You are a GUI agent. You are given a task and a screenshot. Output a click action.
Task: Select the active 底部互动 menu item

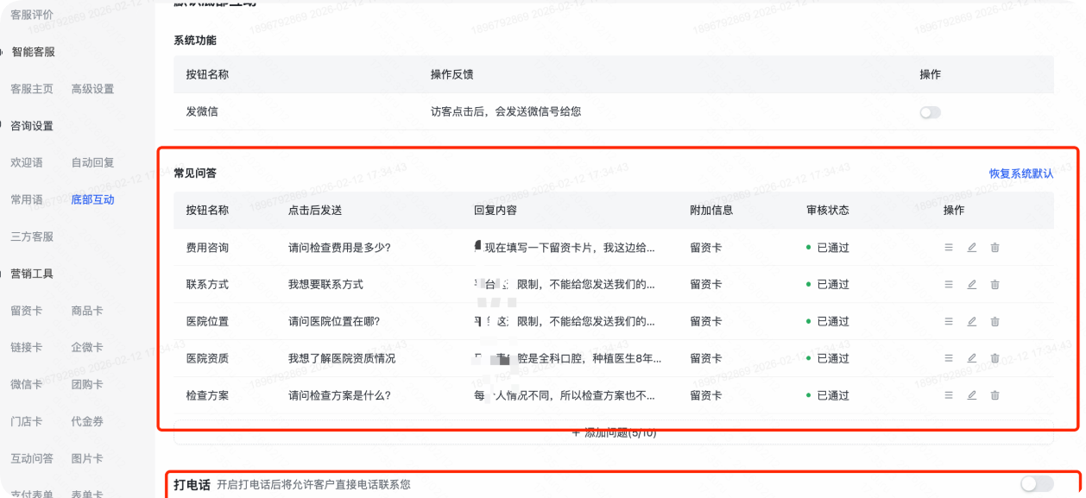[92, 199]
